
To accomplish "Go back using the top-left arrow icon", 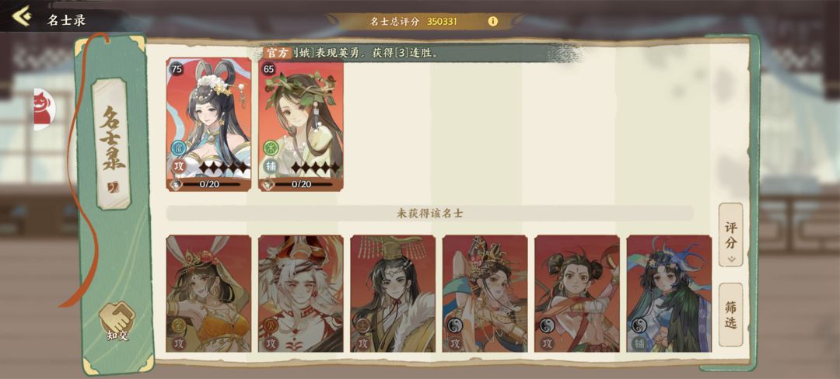I will click(22, 16).
